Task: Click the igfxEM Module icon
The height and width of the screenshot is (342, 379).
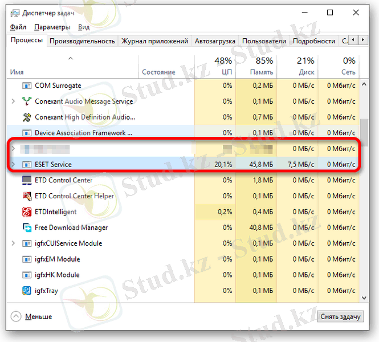Action: tap(27, 259)
